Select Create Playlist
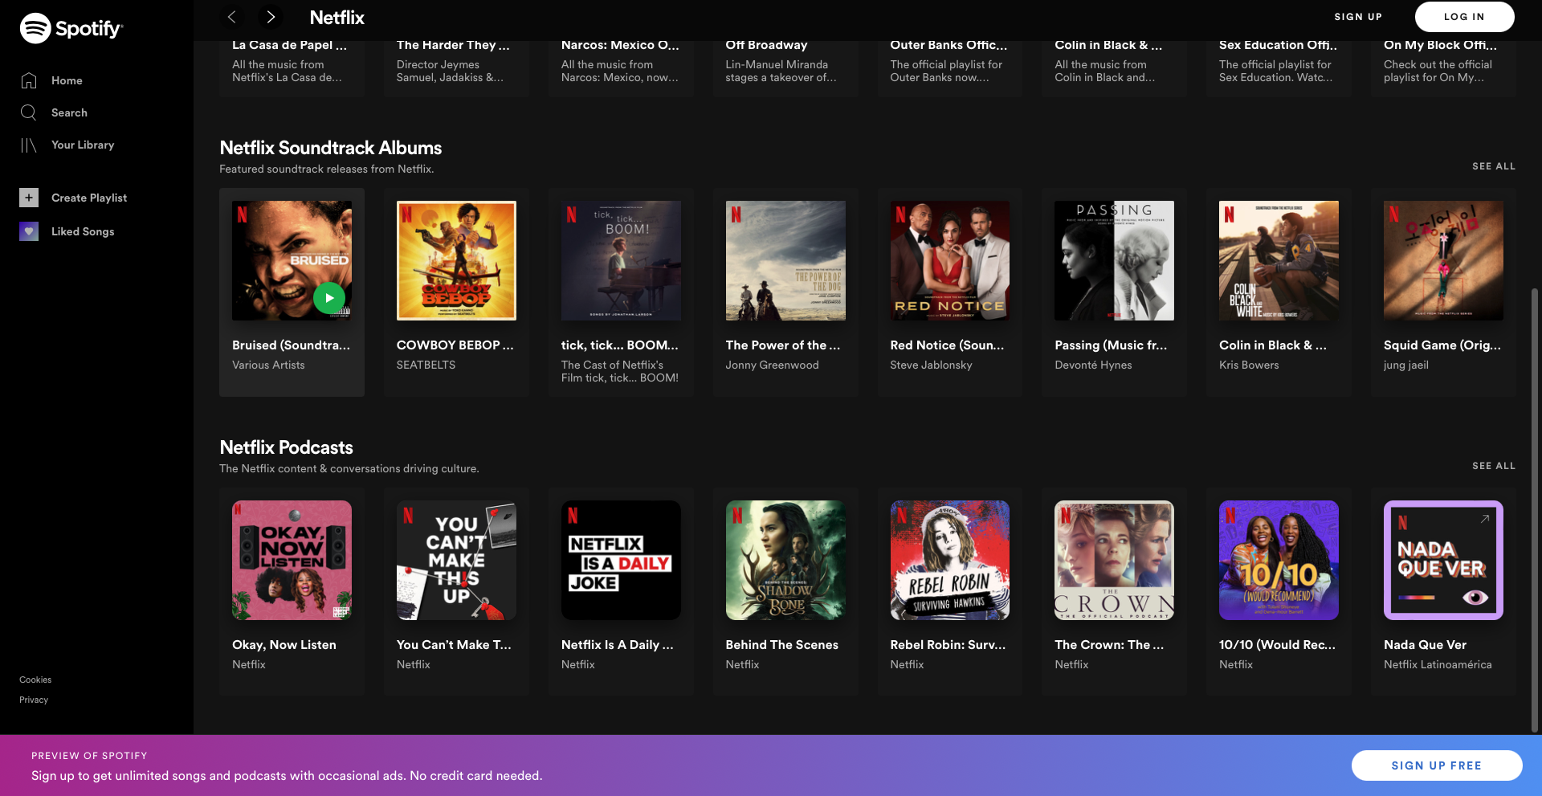Viewport: 1542px width, 796px height. tap(89, 198)
